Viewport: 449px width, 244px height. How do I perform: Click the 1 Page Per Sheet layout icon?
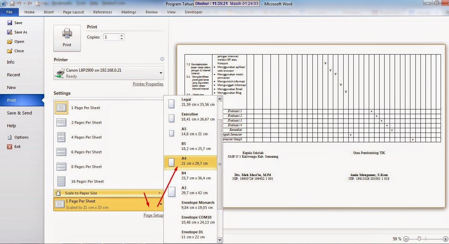[x=61, y=108]
